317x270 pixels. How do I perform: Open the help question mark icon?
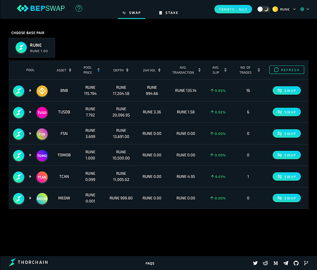[x=79, y=8]
